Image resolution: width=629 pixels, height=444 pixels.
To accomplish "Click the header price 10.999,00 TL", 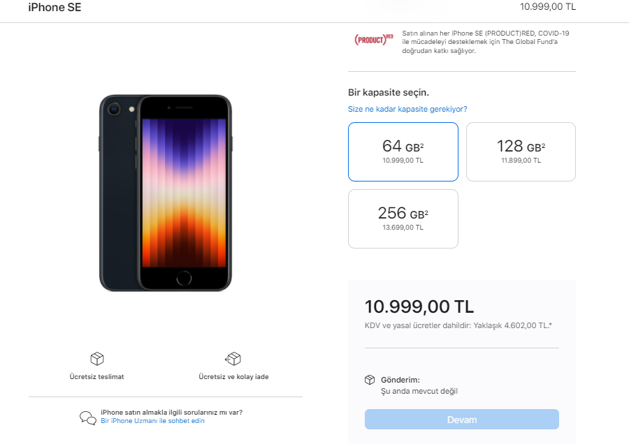I will coord(548,7).
